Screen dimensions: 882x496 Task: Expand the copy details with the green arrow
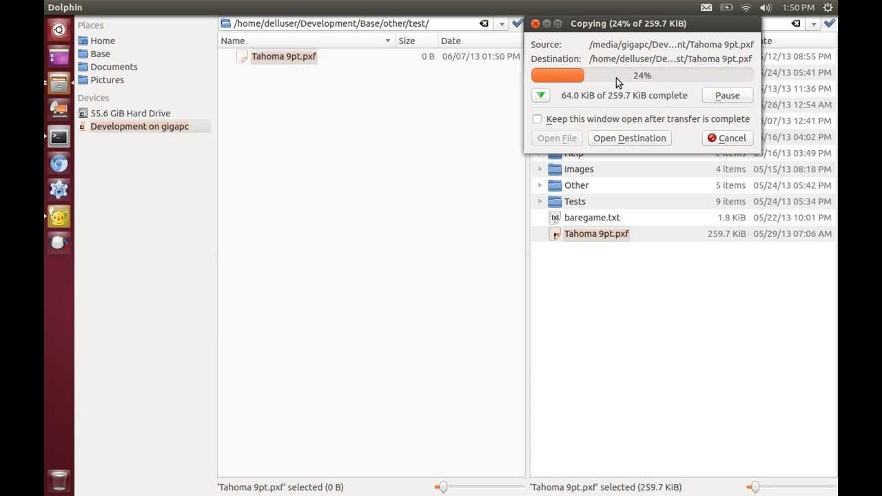click(541, 96)
